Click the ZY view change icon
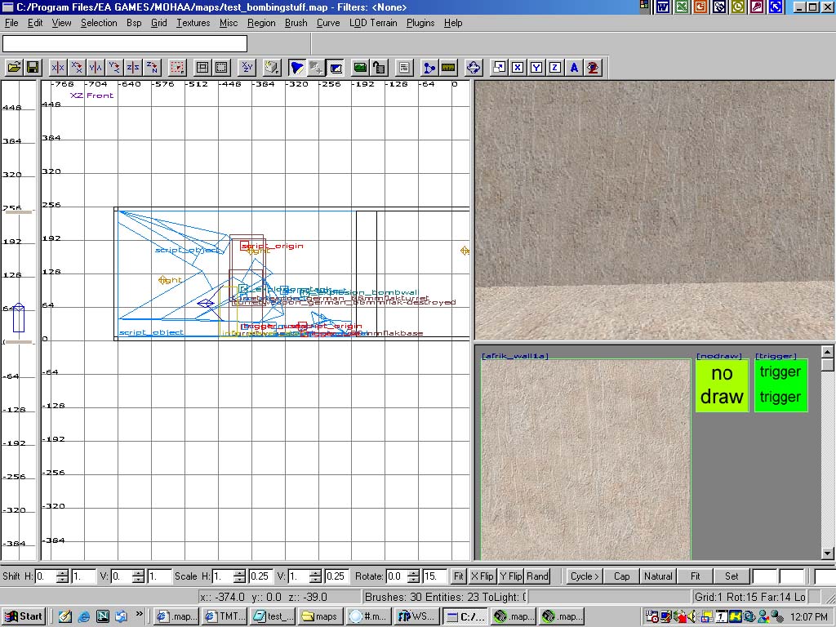Image resolution: width=836 pixels, height=627 pixels. pyautogui.click(x=247, y=68)
